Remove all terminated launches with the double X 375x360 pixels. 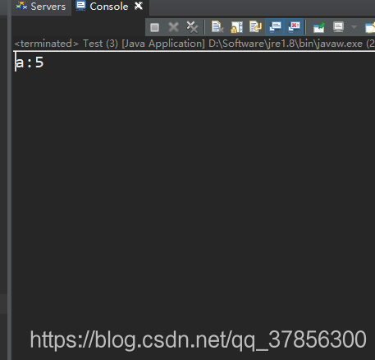click(192, 27)
